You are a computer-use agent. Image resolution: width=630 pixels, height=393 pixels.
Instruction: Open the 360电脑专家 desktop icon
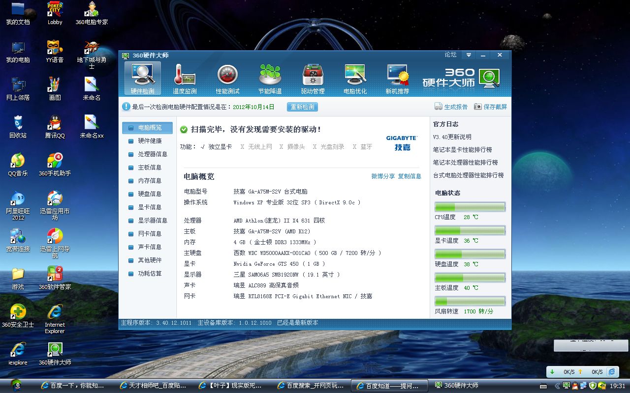(92, 13)
